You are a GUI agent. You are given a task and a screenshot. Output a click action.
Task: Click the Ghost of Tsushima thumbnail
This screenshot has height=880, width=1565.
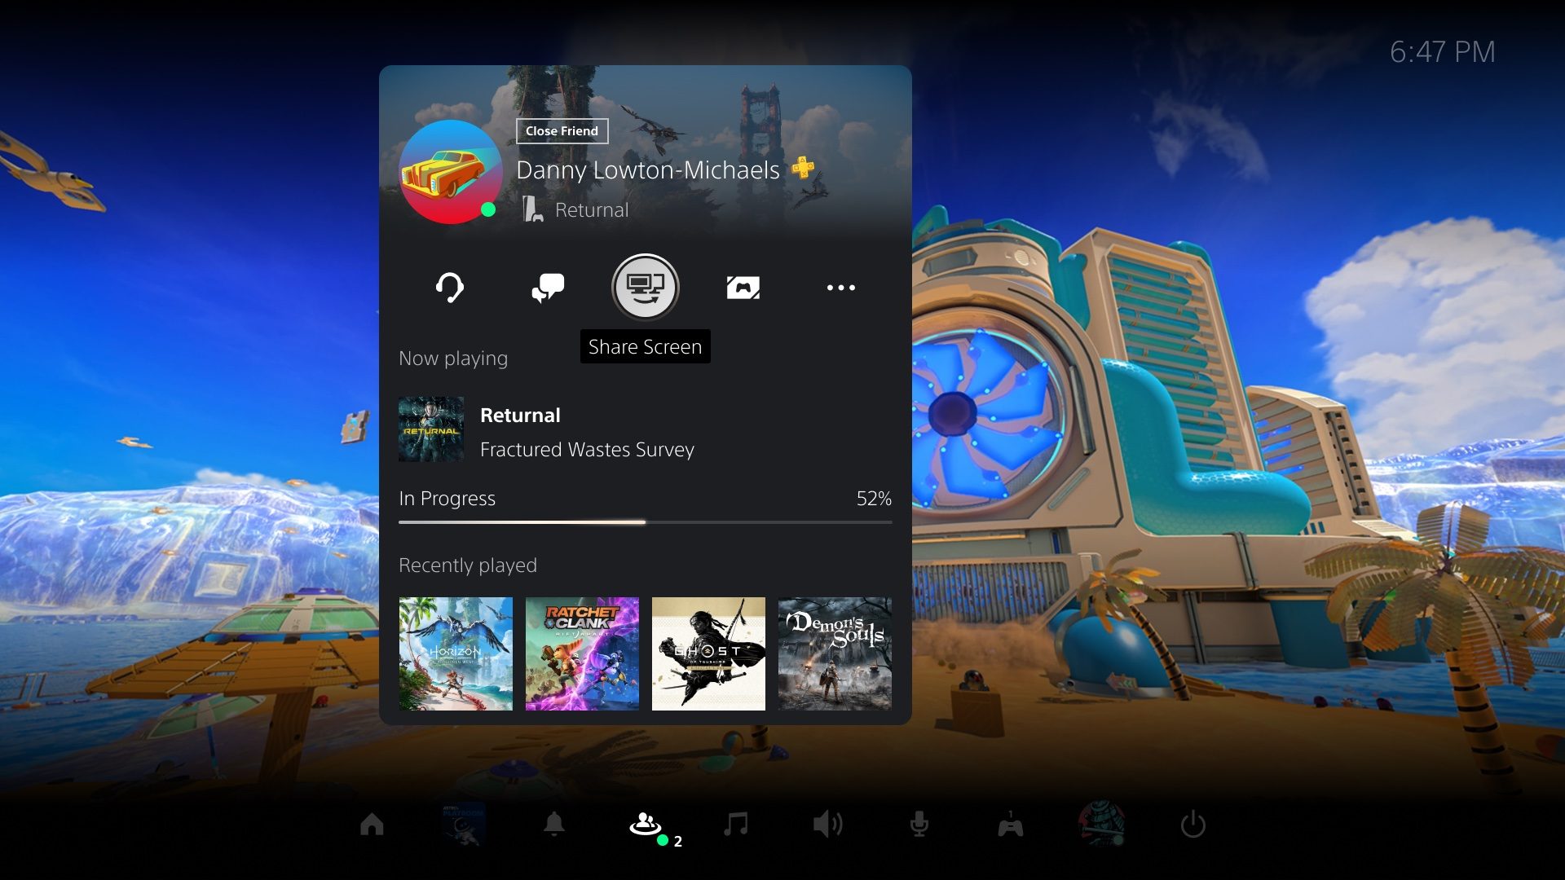point(708,654)
